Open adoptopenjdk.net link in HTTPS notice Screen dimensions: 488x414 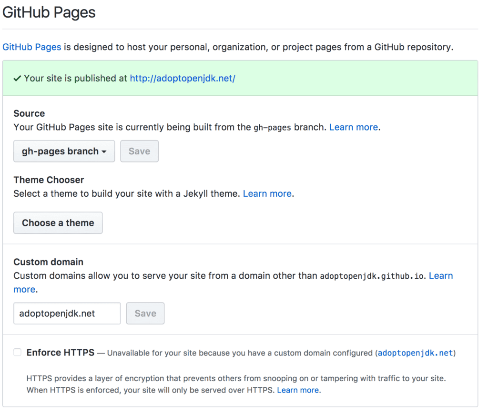coord(415,353)
